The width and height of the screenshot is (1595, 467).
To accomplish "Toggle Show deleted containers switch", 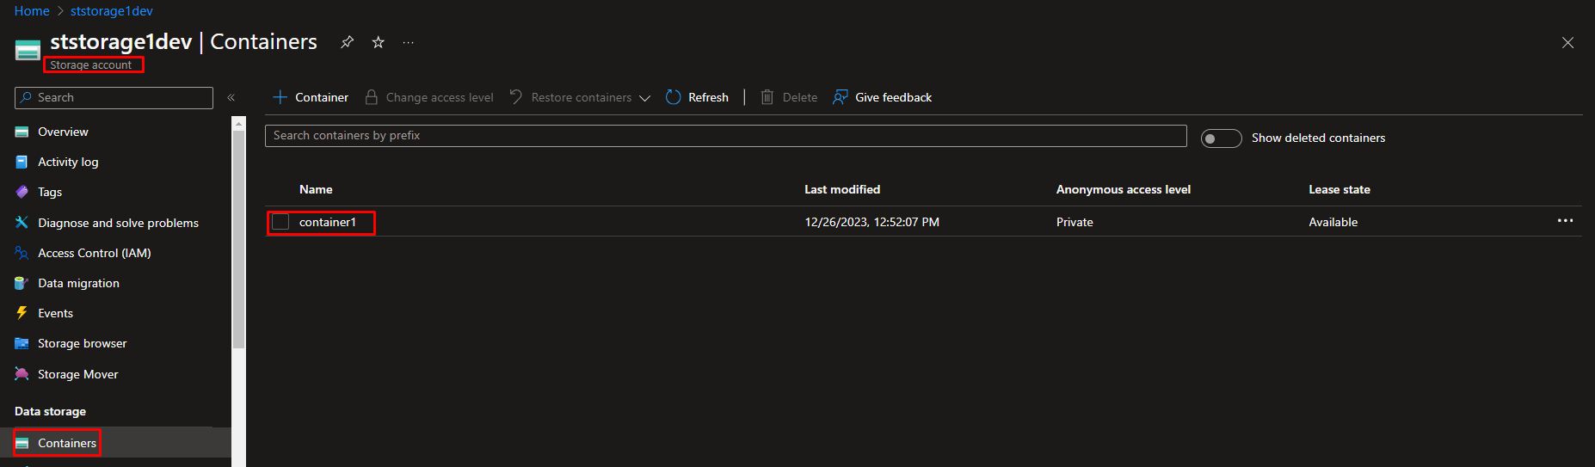I will click(x=1221, y=138).
